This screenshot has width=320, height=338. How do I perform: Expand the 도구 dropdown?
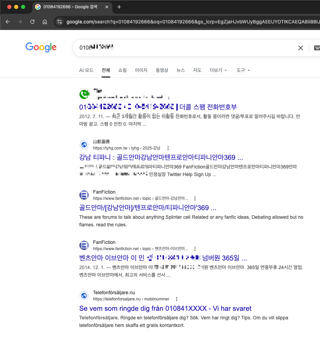243,70
